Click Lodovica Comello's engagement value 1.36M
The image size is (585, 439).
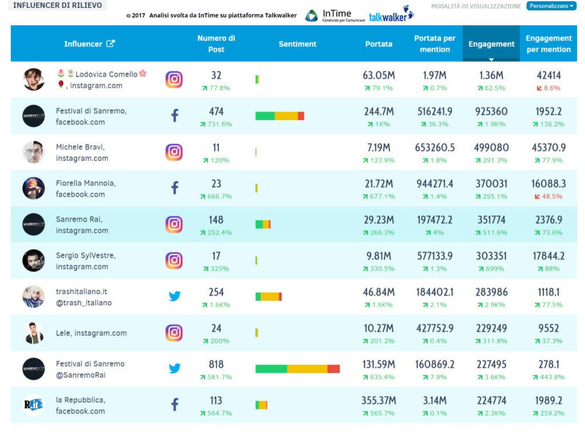point(491,75)
